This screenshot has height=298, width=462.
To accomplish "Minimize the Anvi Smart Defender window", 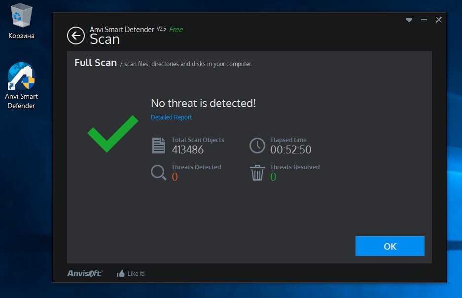I will 424,20.
